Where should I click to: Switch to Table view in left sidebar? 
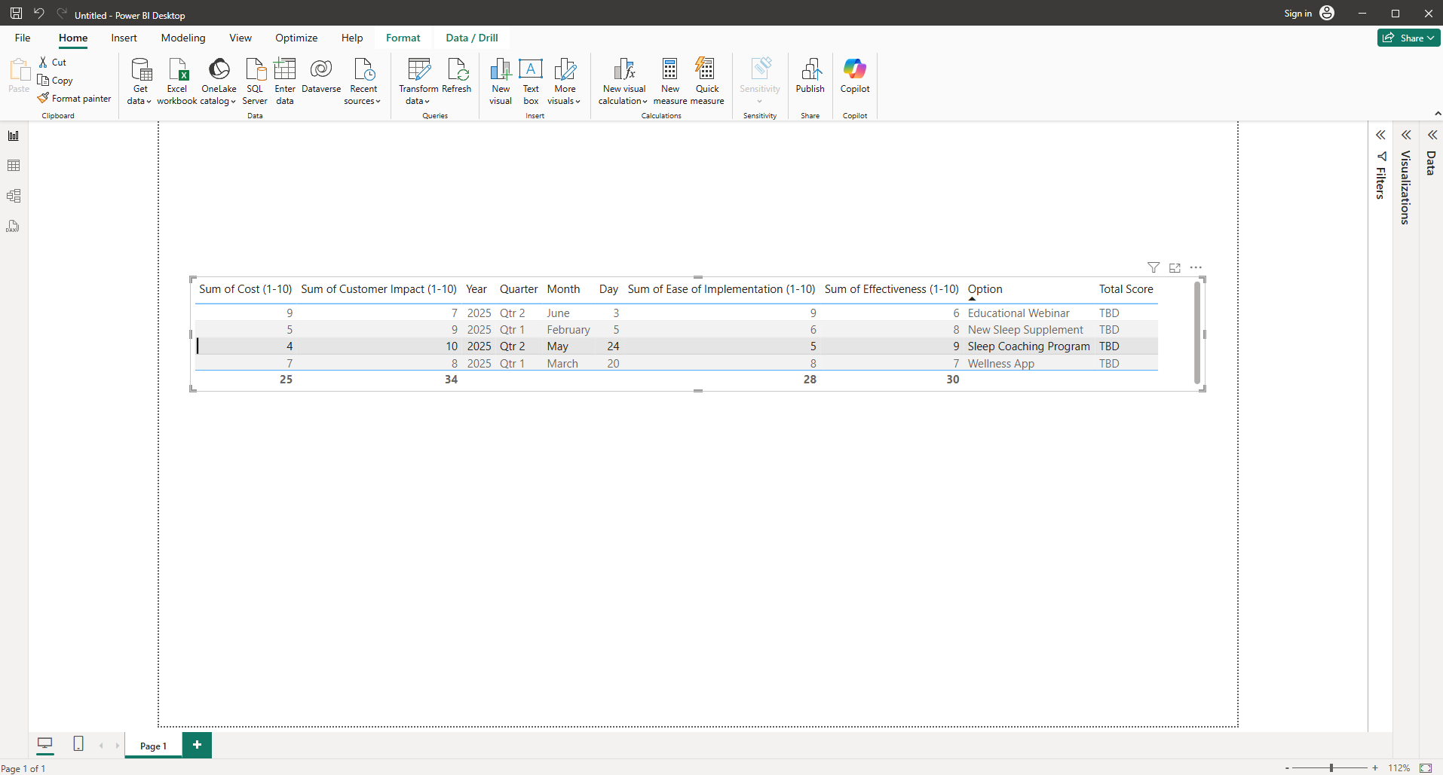point(14,166)
